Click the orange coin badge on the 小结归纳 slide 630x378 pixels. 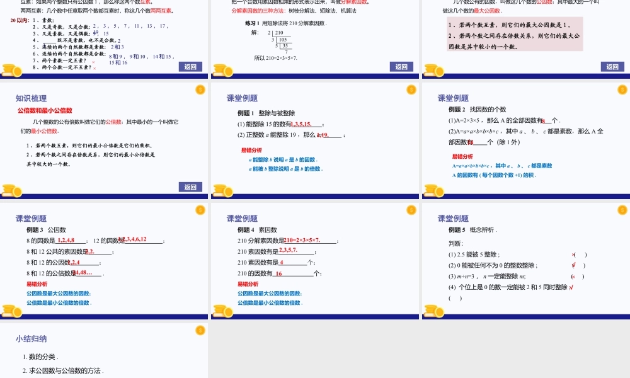pos(200,331)
